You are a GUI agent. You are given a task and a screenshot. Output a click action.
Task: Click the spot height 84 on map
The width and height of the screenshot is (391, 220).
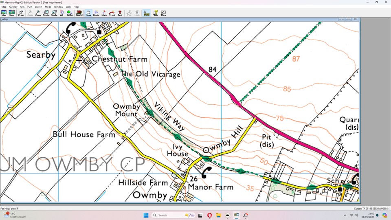(x=213, y=69)
